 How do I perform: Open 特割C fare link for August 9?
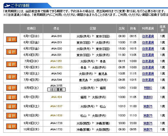tap(148, 88)
